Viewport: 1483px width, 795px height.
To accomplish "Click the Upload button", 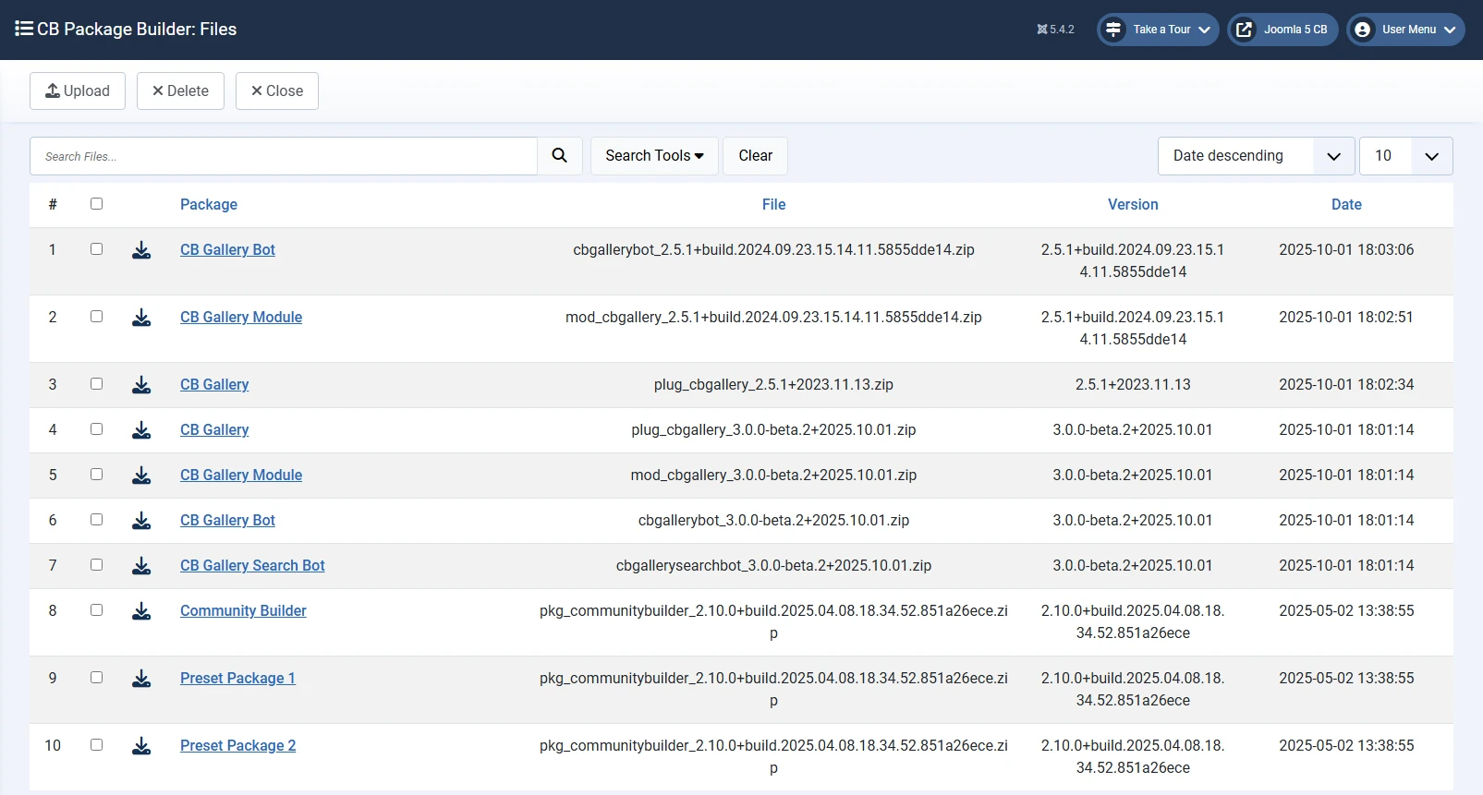I will pyautogui.click(x=78, y=91).
